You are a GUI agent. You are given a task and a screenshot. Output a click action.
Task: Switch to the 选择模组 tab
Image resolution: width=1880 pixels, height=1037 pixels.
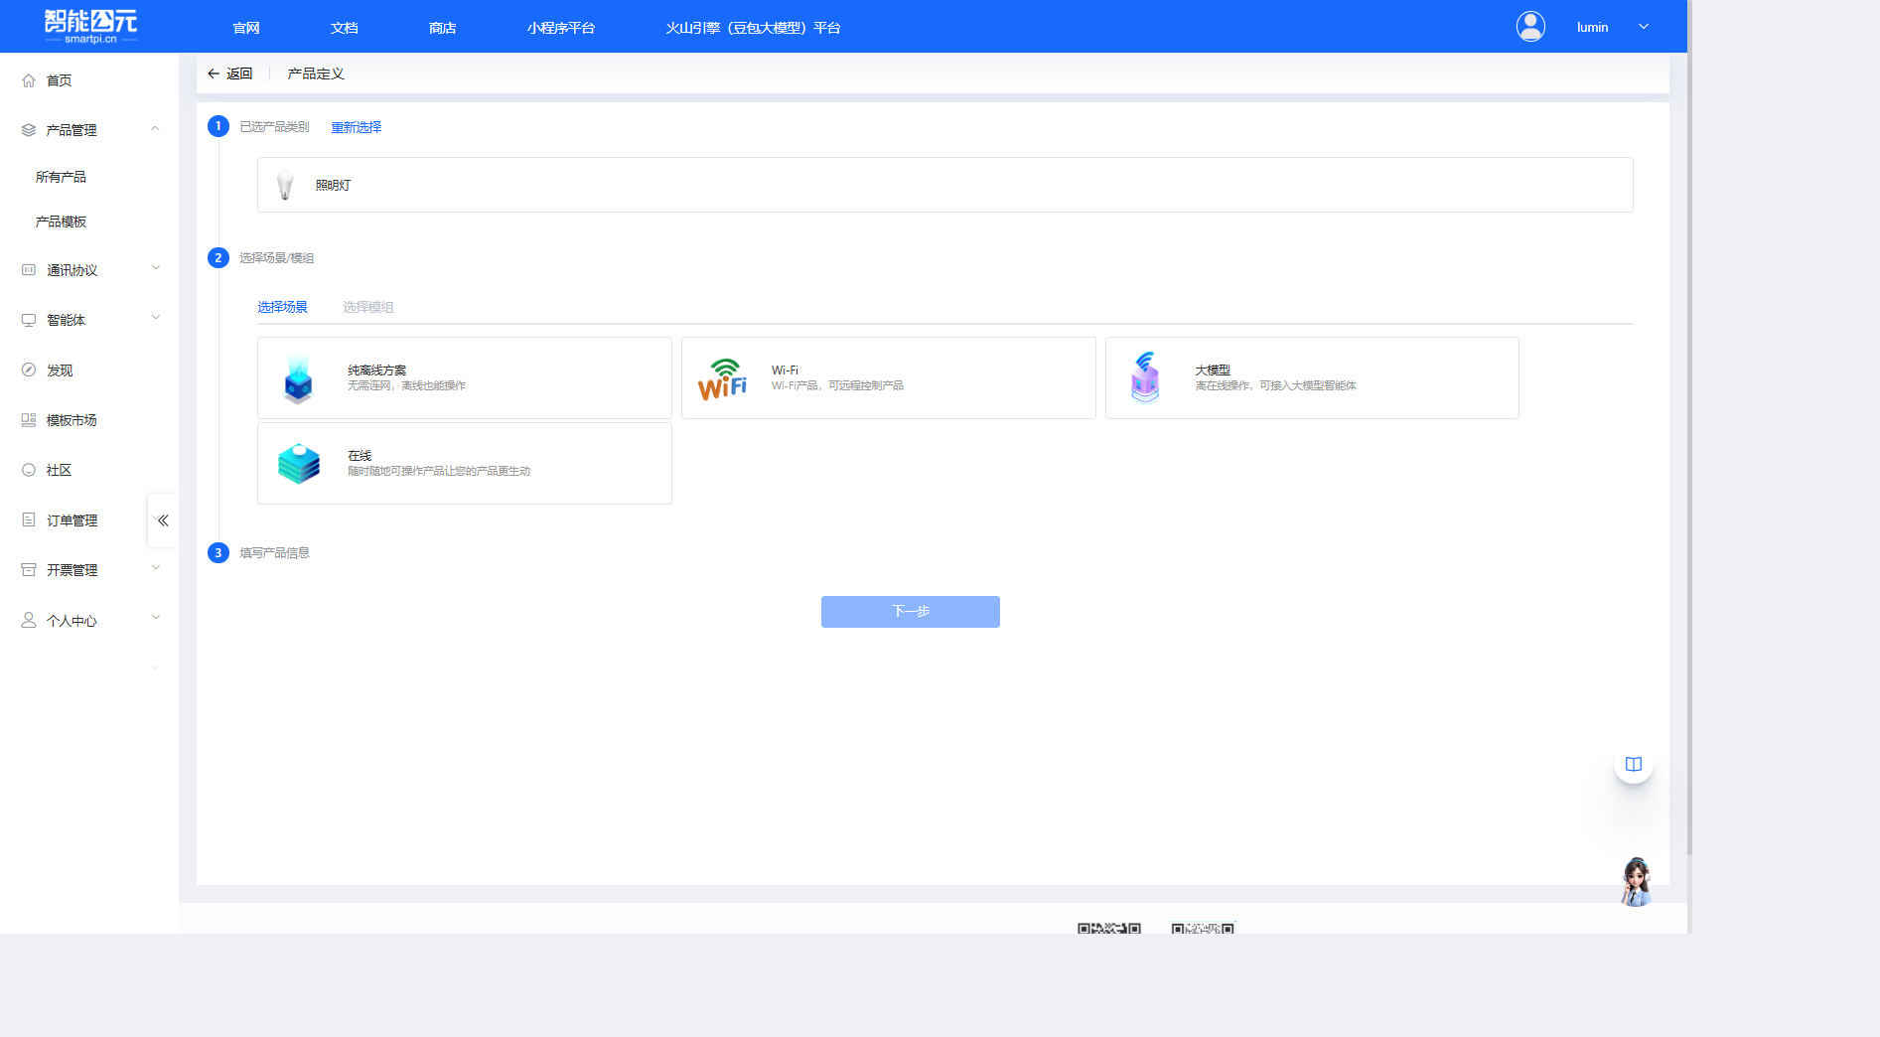click(367, 307)
